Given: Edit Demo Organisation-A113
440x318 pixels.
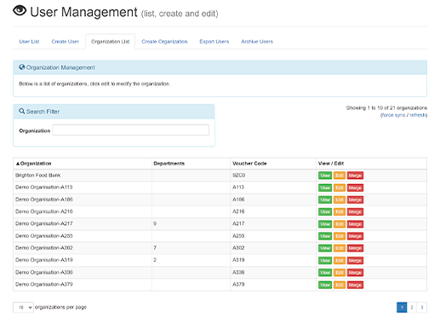Looking at the screenshot, I should [x=340, y=188].
